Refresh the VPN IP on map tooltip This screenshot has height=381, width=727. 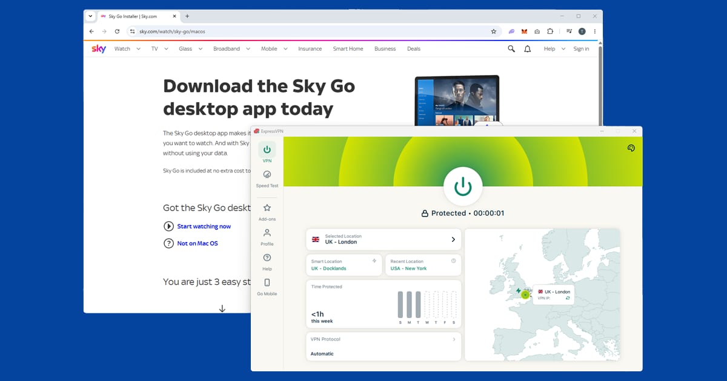[568, 298]
